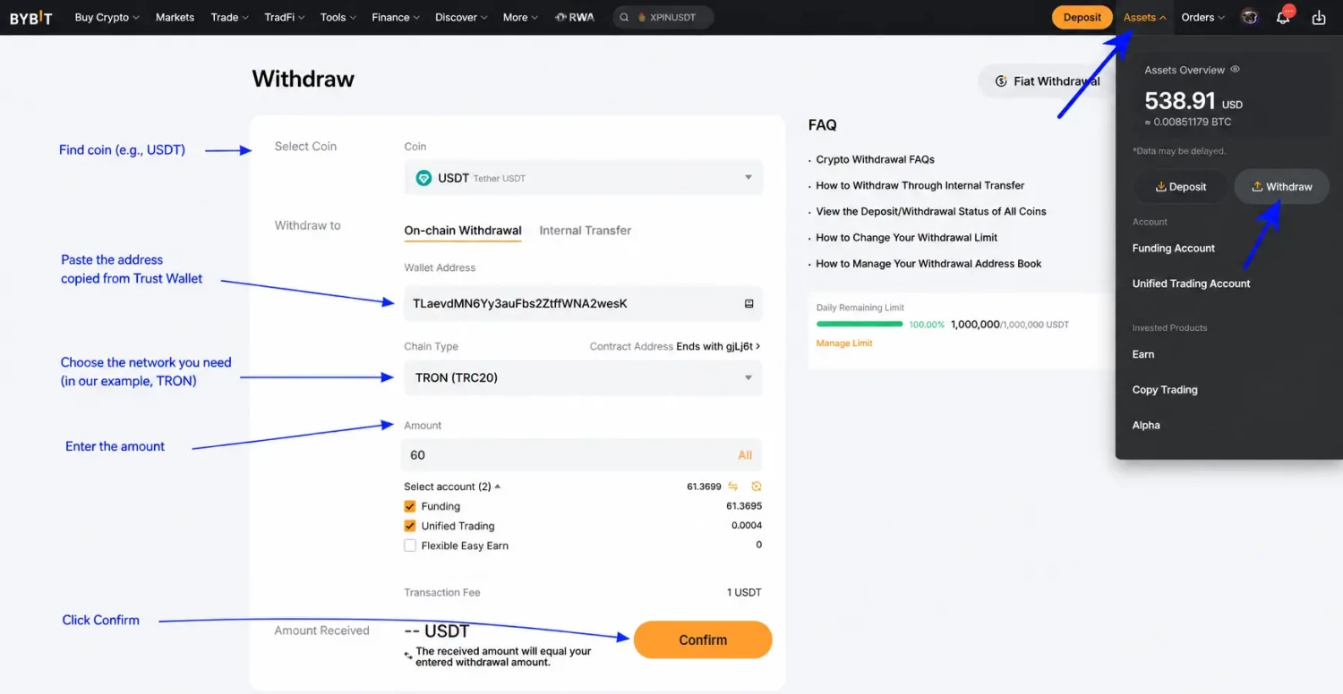This screenshot has width=1343, height=694.
Task: Hide balance with Assets Overview eye icon
Action: [1236, 70]
